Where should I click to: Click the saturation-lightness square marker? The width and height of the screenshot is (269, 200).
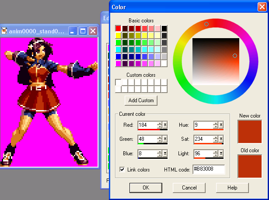(235, 56)
